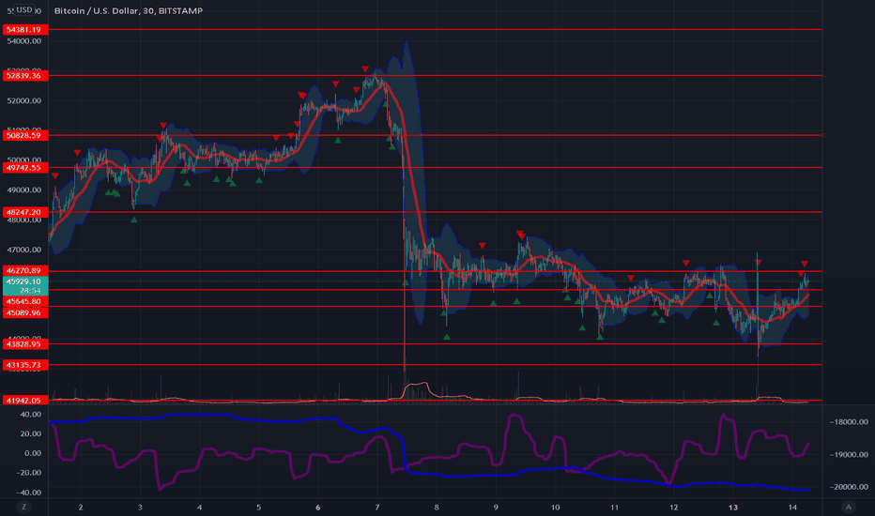Image resolution: width=875 pixels, height=516 pixels.
Task: Click the 20.00 oscillator scale value
Action: click(x=31, y=434)
